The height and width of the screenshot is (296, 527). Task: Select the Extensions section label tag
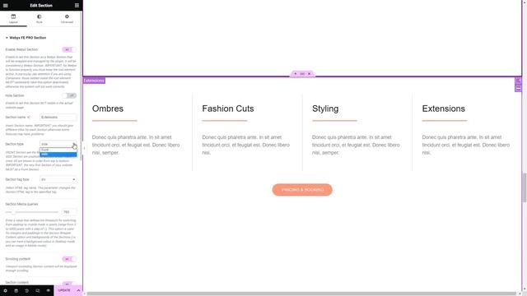pyautogui.click(x=94, y=81)
